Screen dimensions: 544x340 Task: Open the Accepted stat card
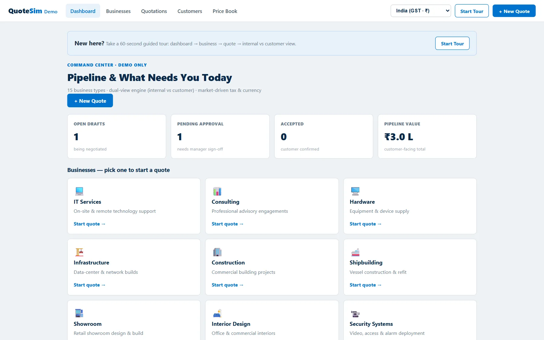(324, 136)
